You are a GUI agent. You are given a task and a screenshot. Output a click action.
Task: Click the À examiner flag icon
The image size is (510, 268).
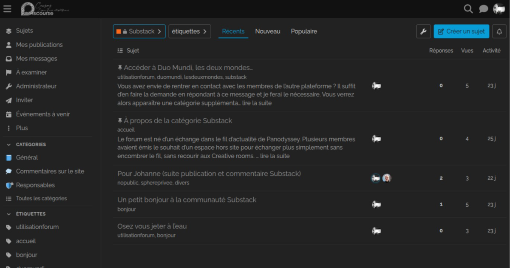coord(8,73)
